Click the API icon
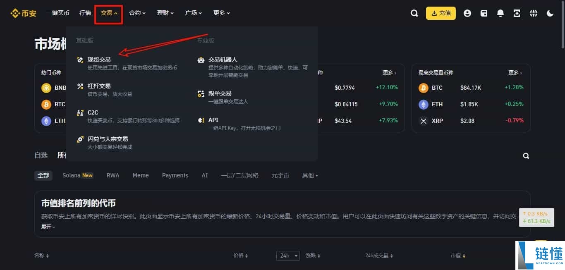 coord(201,120)
